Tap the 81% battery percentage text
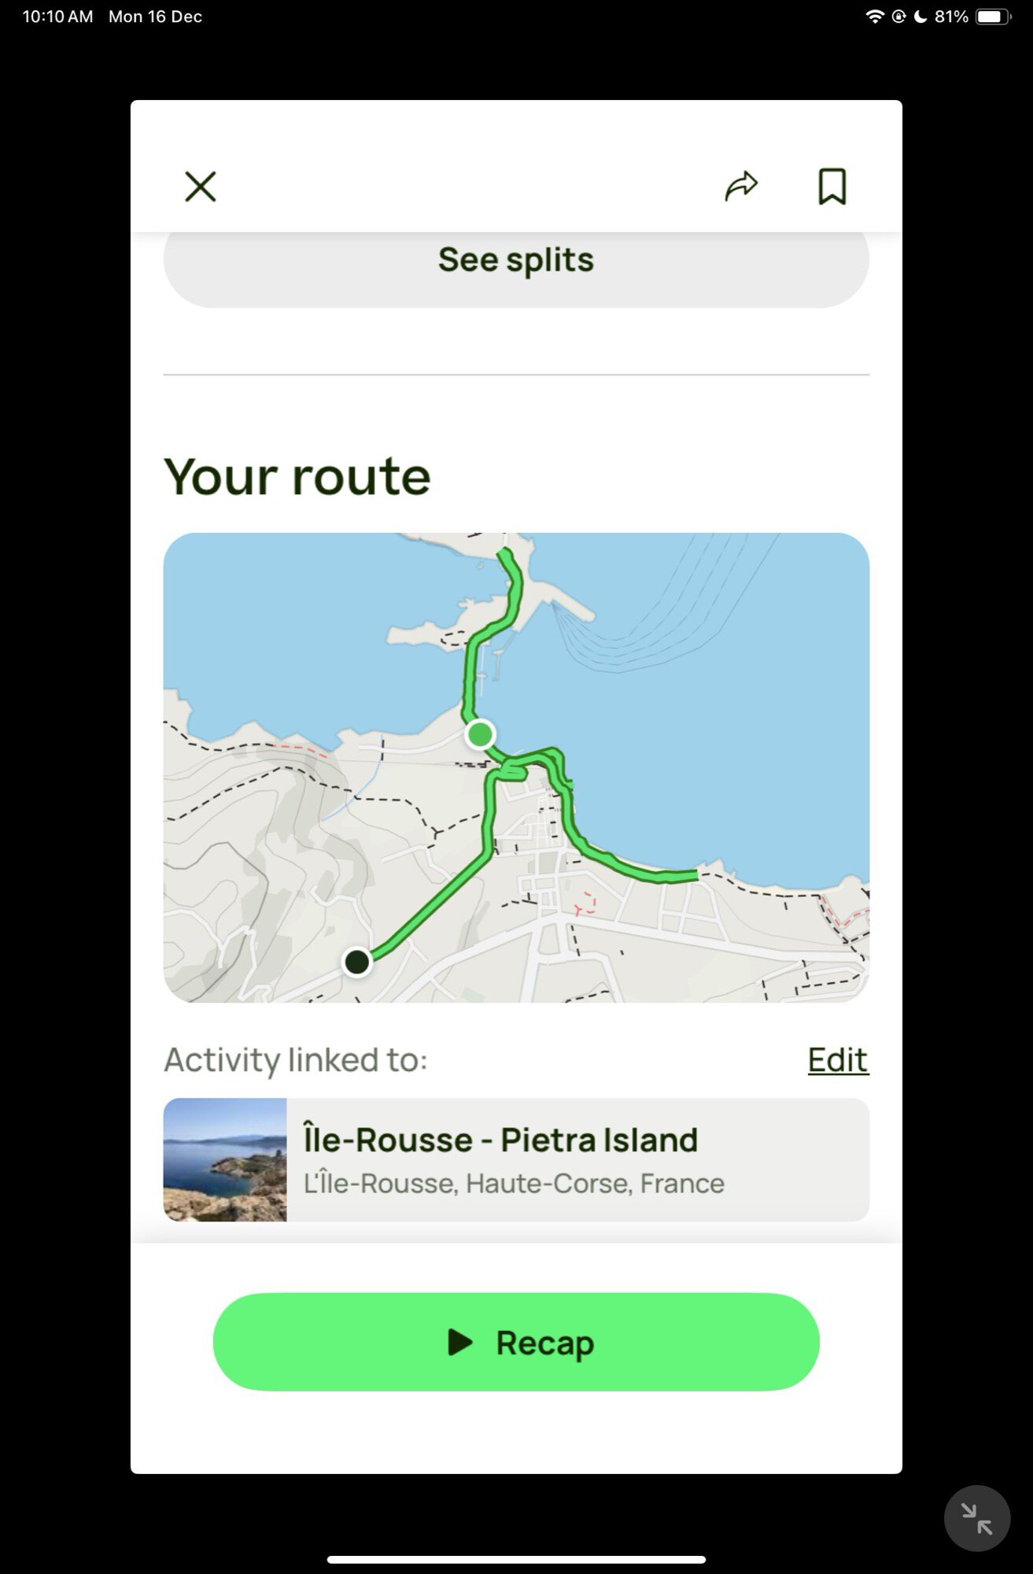 (951, 17)
